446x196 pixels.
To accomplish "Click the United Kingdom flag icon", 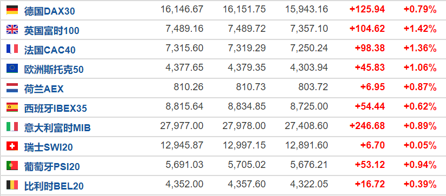I will point(12,29).
